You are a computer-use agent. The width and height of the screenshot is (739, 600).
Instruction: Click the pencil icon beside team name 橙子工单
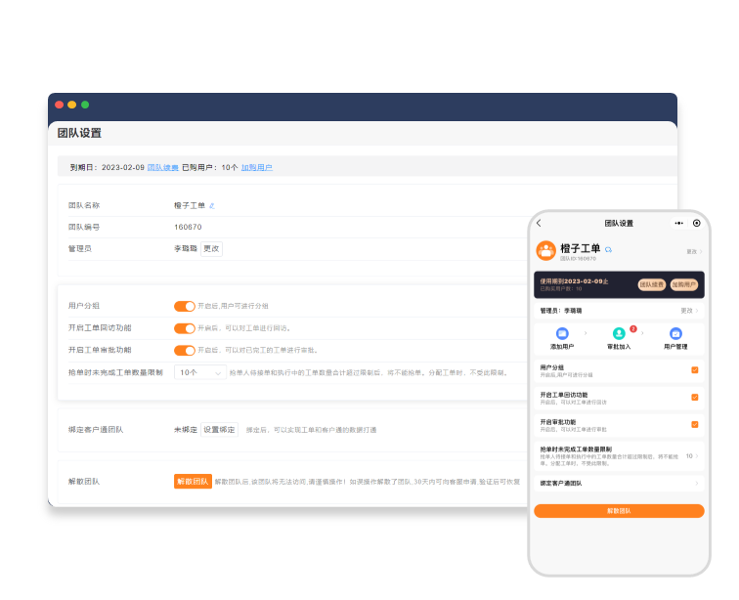coord(212,206)
